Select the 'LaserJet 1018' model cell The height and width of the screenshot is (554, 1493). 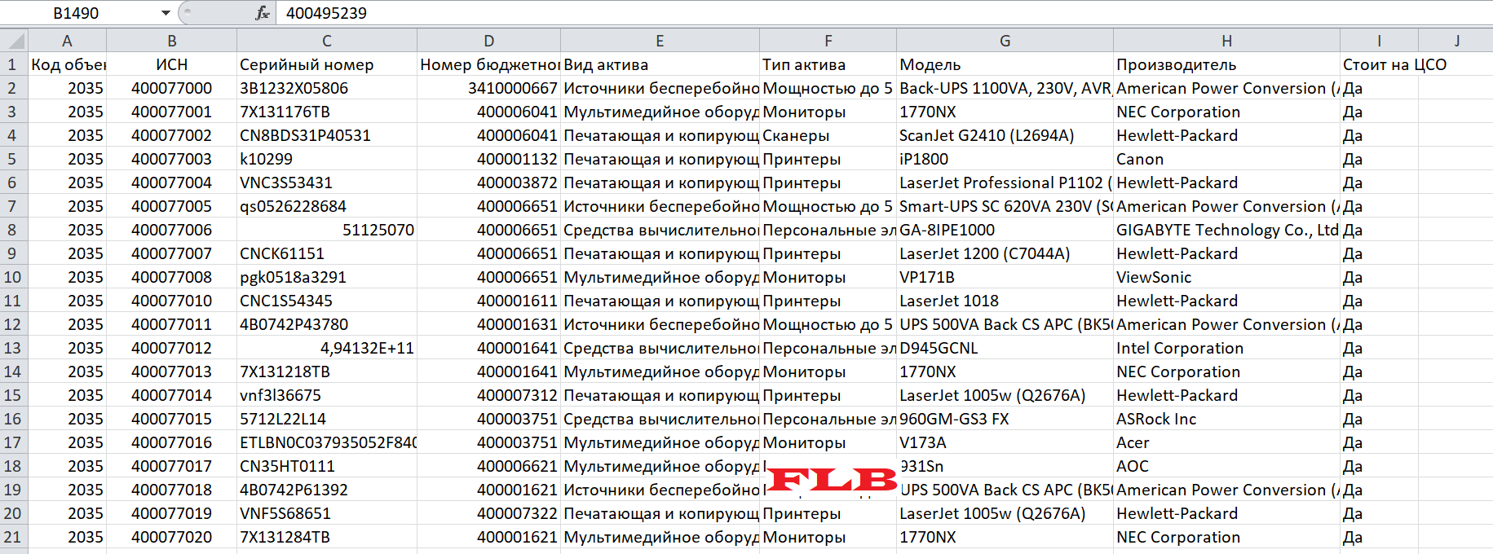point(1005,301)
